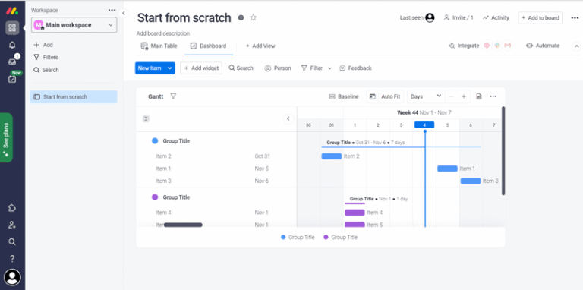Toggle purple Group Title in legend

[x=341, y=237]
